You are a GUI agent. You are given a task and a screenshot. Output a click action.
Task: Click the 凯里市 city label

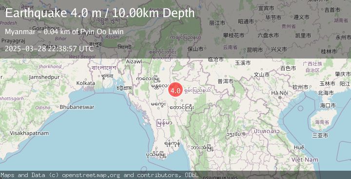point(303,36)
